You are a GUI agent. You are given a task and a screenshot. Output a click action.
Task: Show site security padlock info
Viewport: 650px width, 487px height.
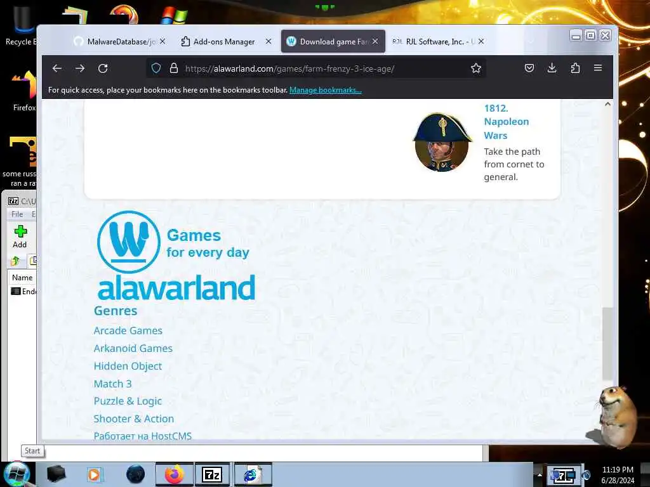pos(174,68)
